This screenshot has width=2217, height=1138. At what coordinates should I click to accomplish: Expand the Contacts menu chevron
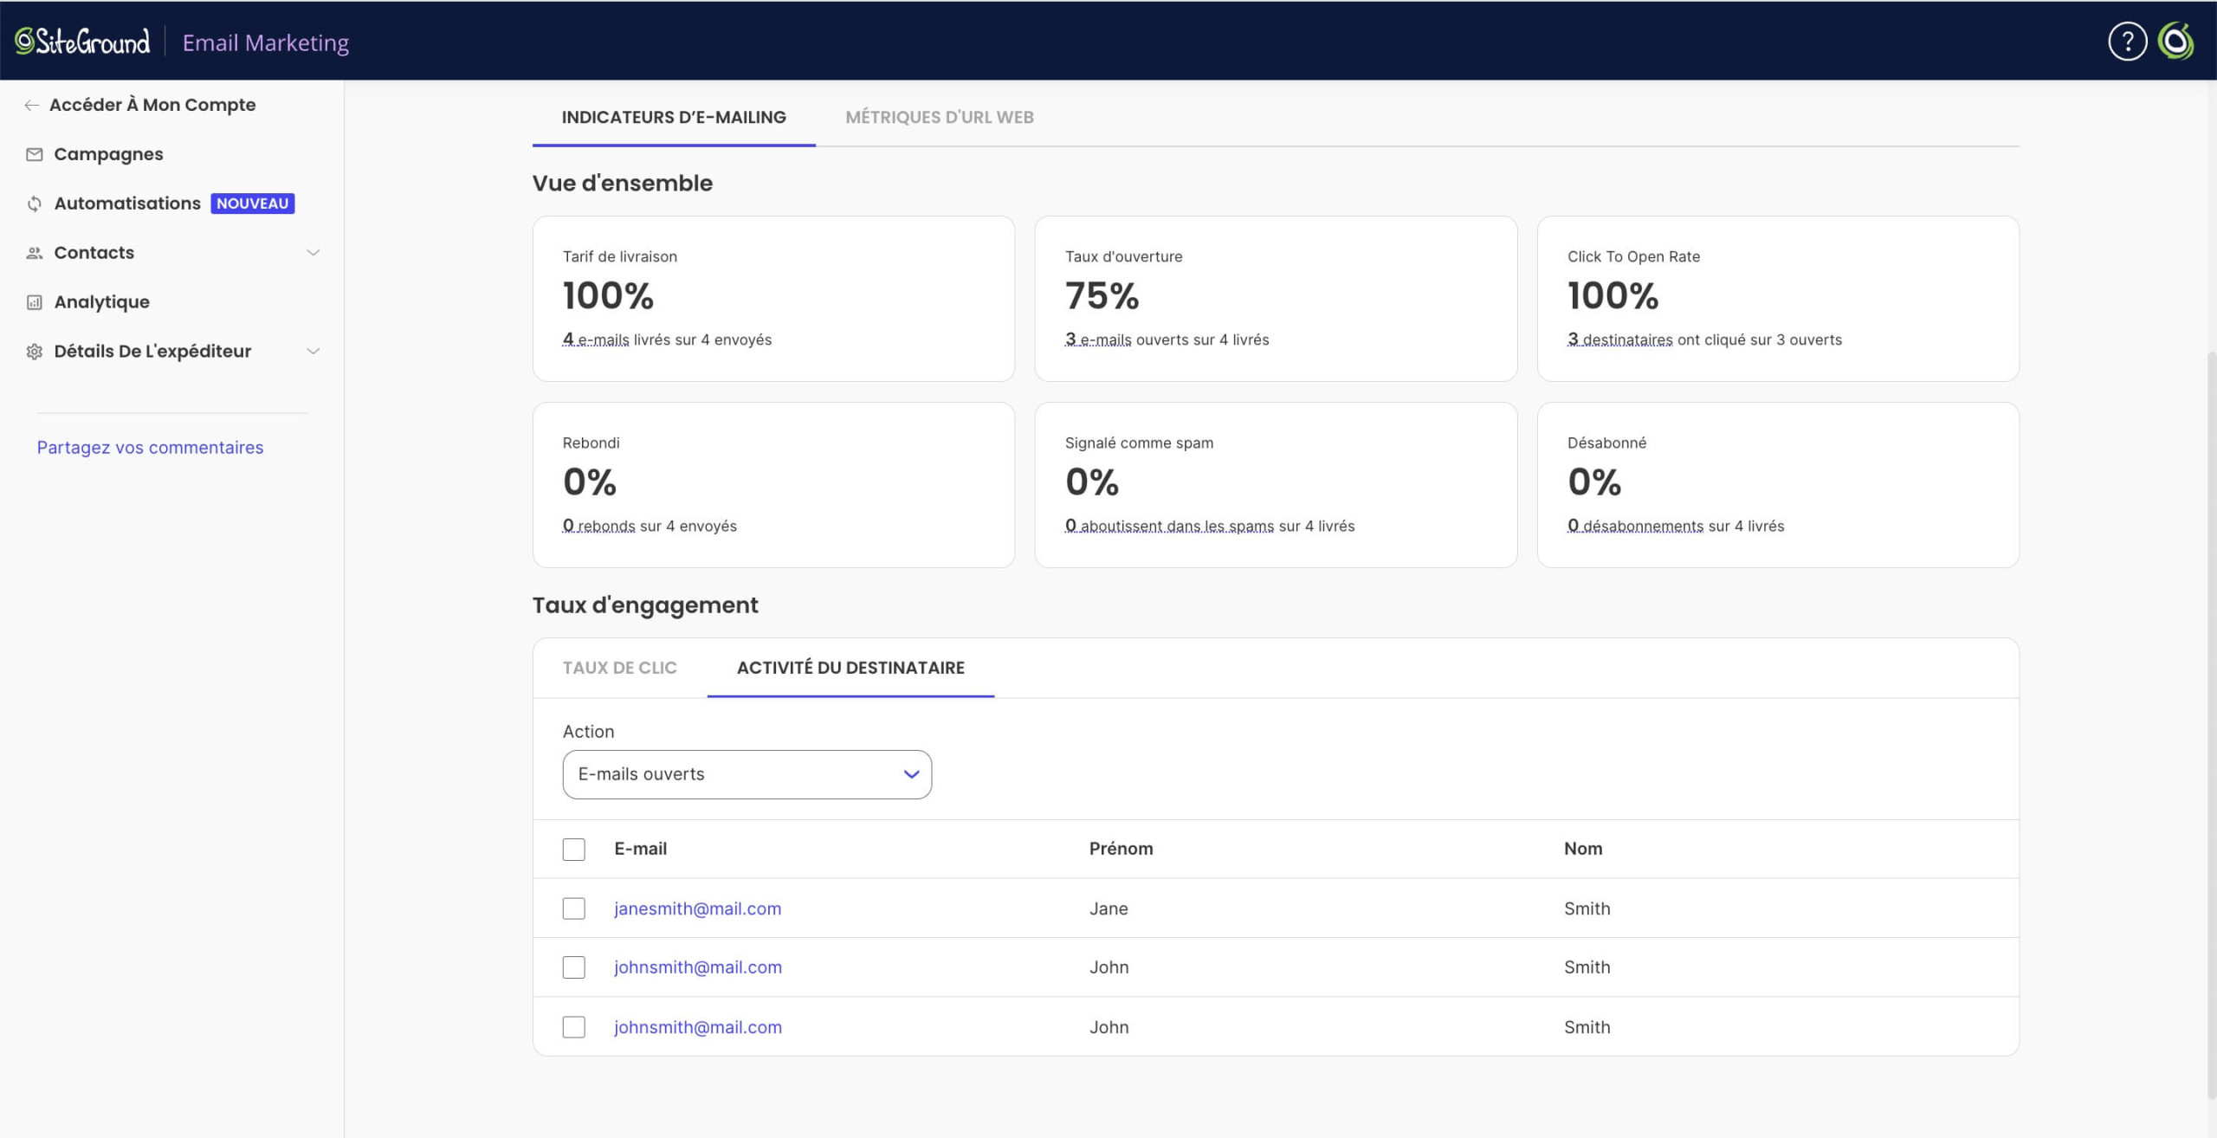click(x=313, y=253)
